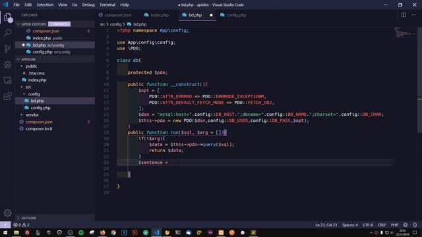Open the Extensions view
Image resolution: width=422 pixels, height=237 pixels.
(7, 96)
